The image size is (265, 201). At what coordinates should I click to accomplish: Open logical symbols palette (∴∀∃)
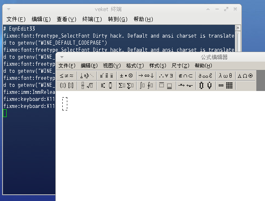tap(166, 76)
